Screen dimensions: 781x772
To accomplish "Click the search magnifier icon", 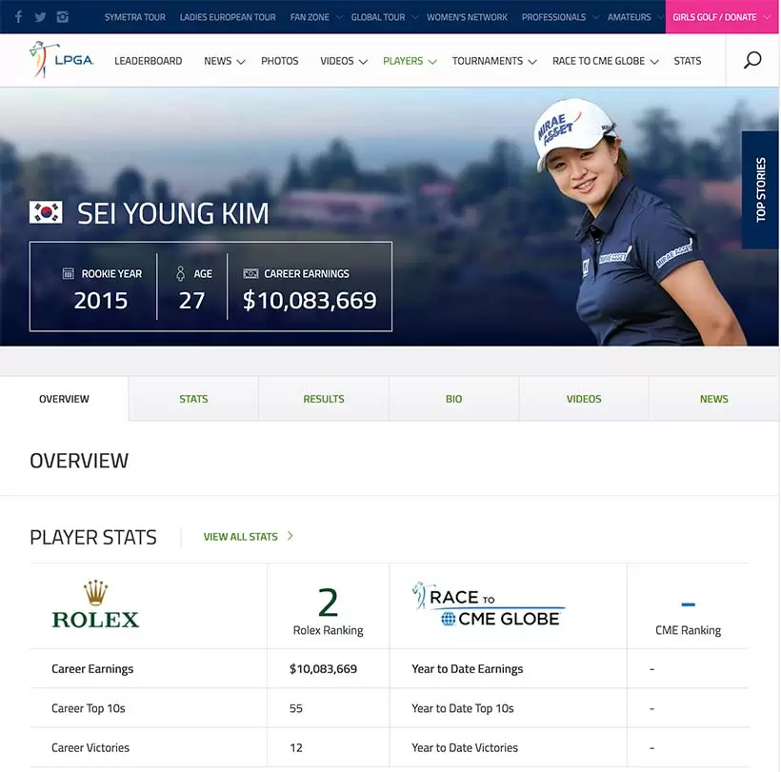I will [x=751, y=61].
